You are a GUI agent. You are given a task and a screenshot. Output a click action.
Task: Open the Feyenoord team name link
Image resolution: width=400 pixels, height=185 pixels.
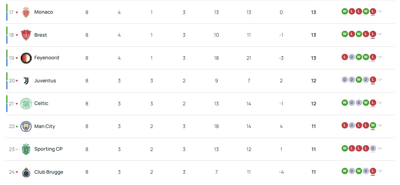click(47, 58)
